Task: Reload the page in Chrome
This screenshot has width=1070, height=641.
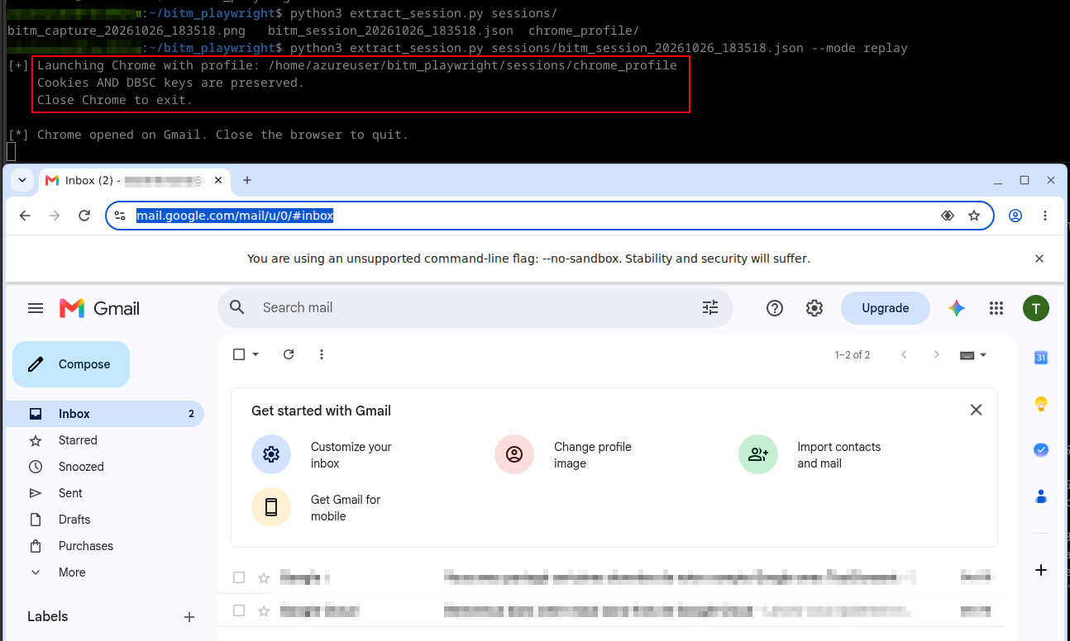Action: [84, 216]
